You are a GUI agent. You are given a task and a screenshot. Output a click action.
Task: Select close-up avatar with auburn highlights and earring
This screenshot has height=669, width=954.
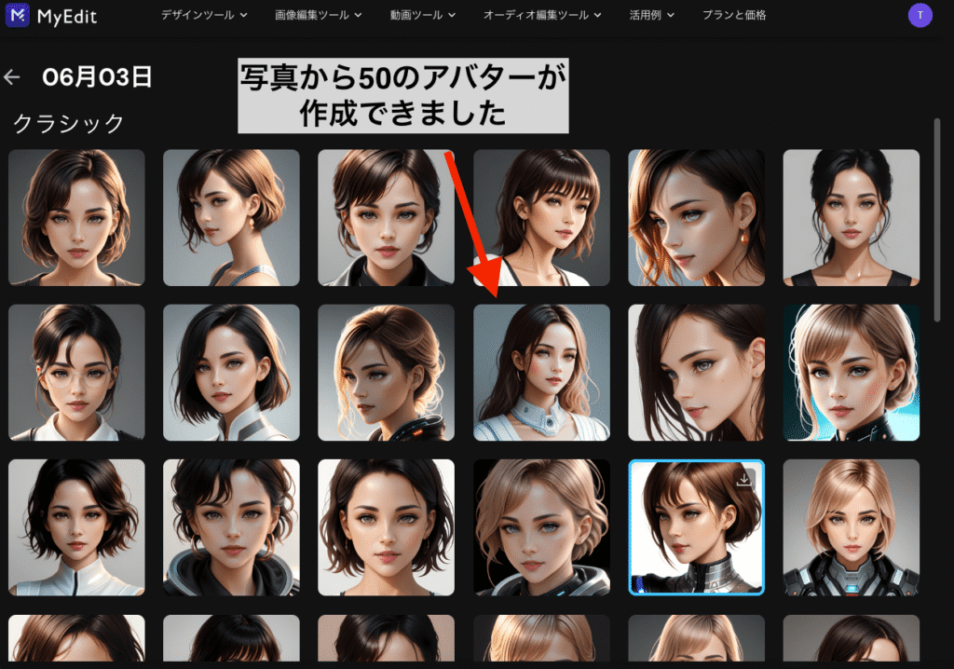[x=696, y=217]
